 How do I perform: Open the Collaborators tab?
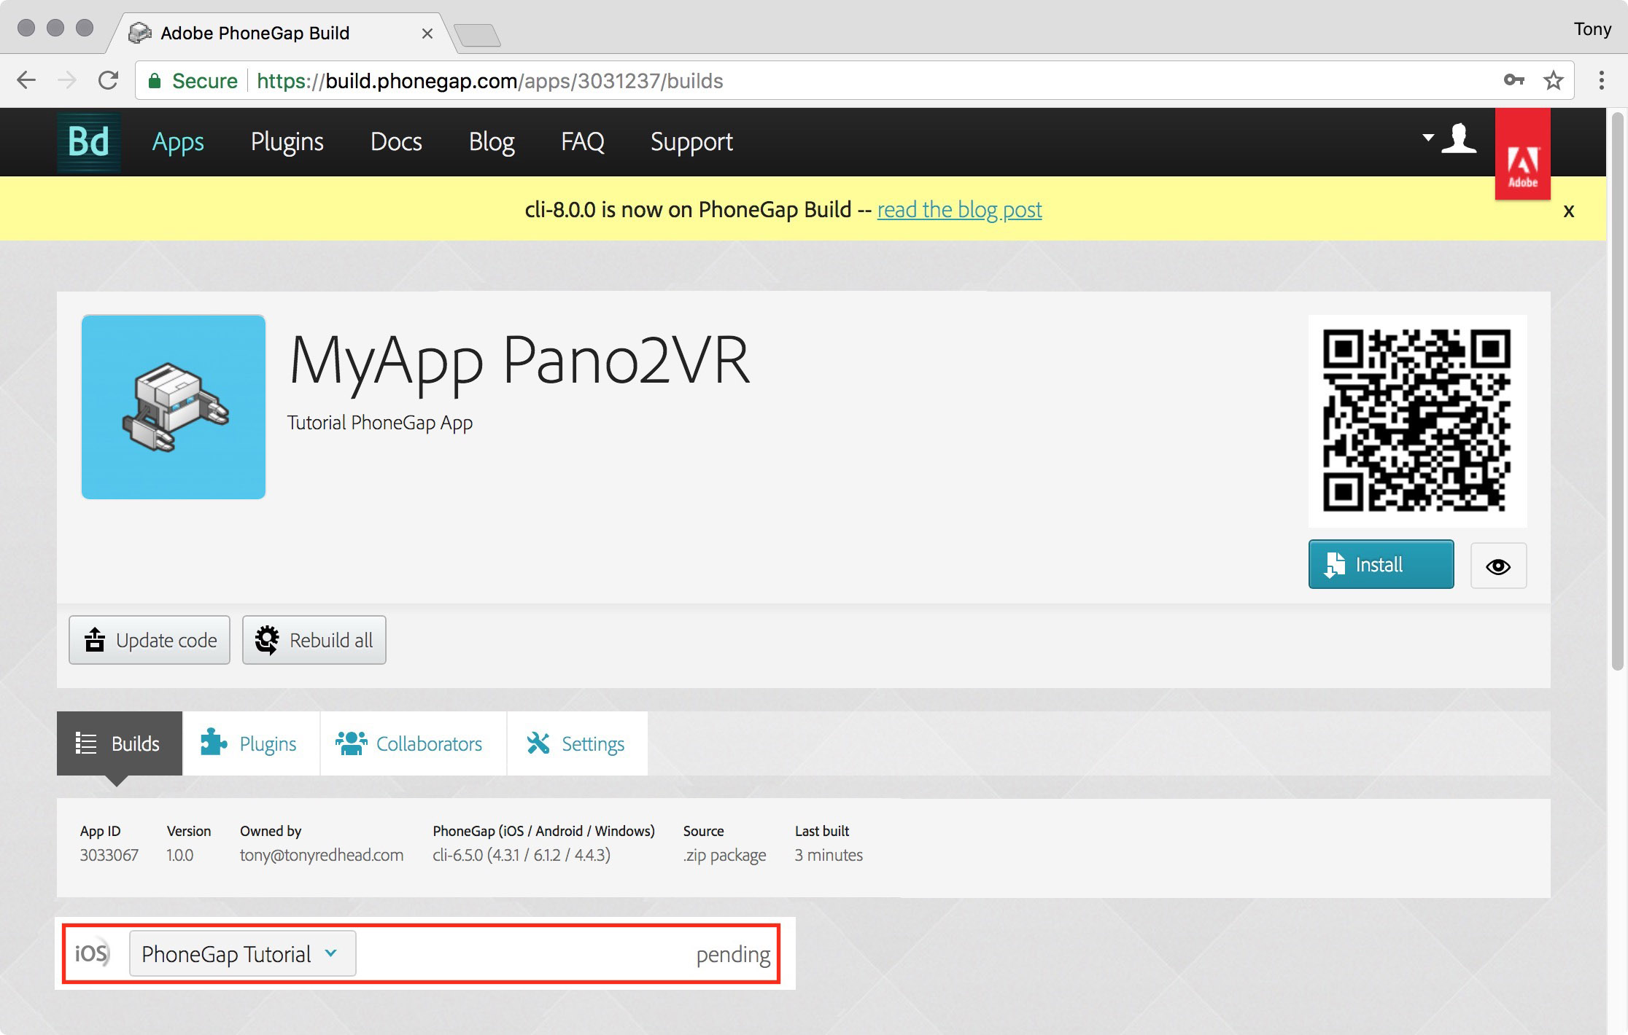(413, 743)
